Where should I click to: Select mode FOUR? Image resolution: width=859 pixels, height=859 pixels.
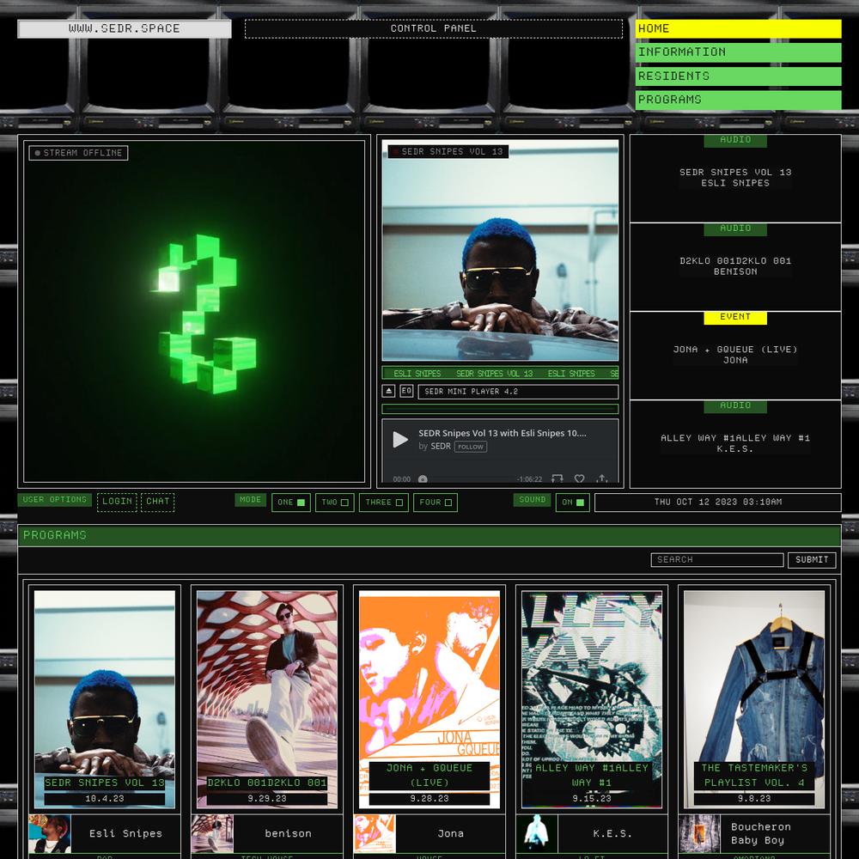pyautogui.click(x=436, y=503)
